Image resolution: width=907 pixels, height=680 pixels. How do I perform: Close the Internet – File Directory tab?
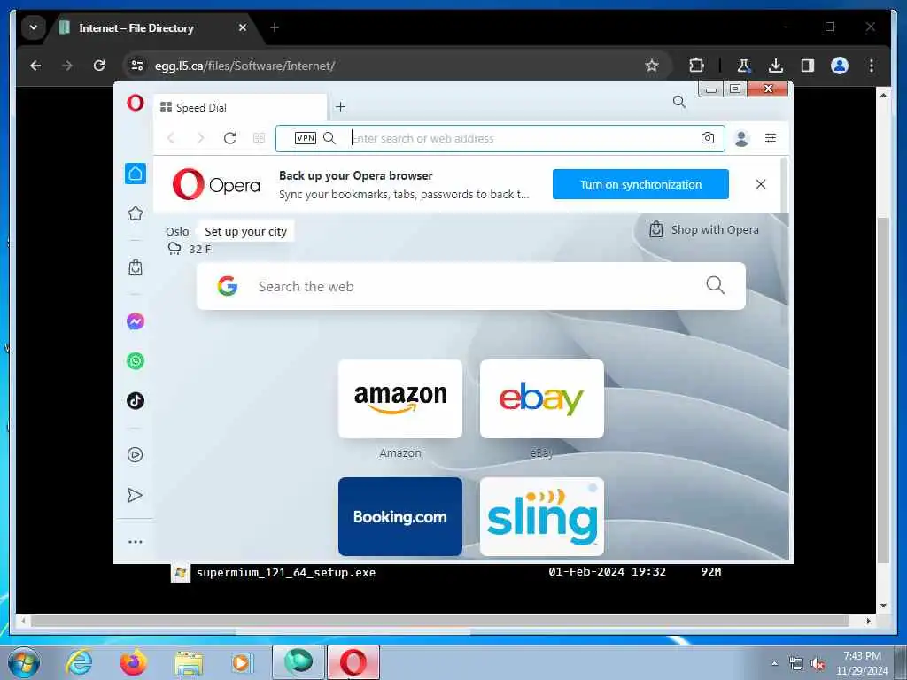243,27
